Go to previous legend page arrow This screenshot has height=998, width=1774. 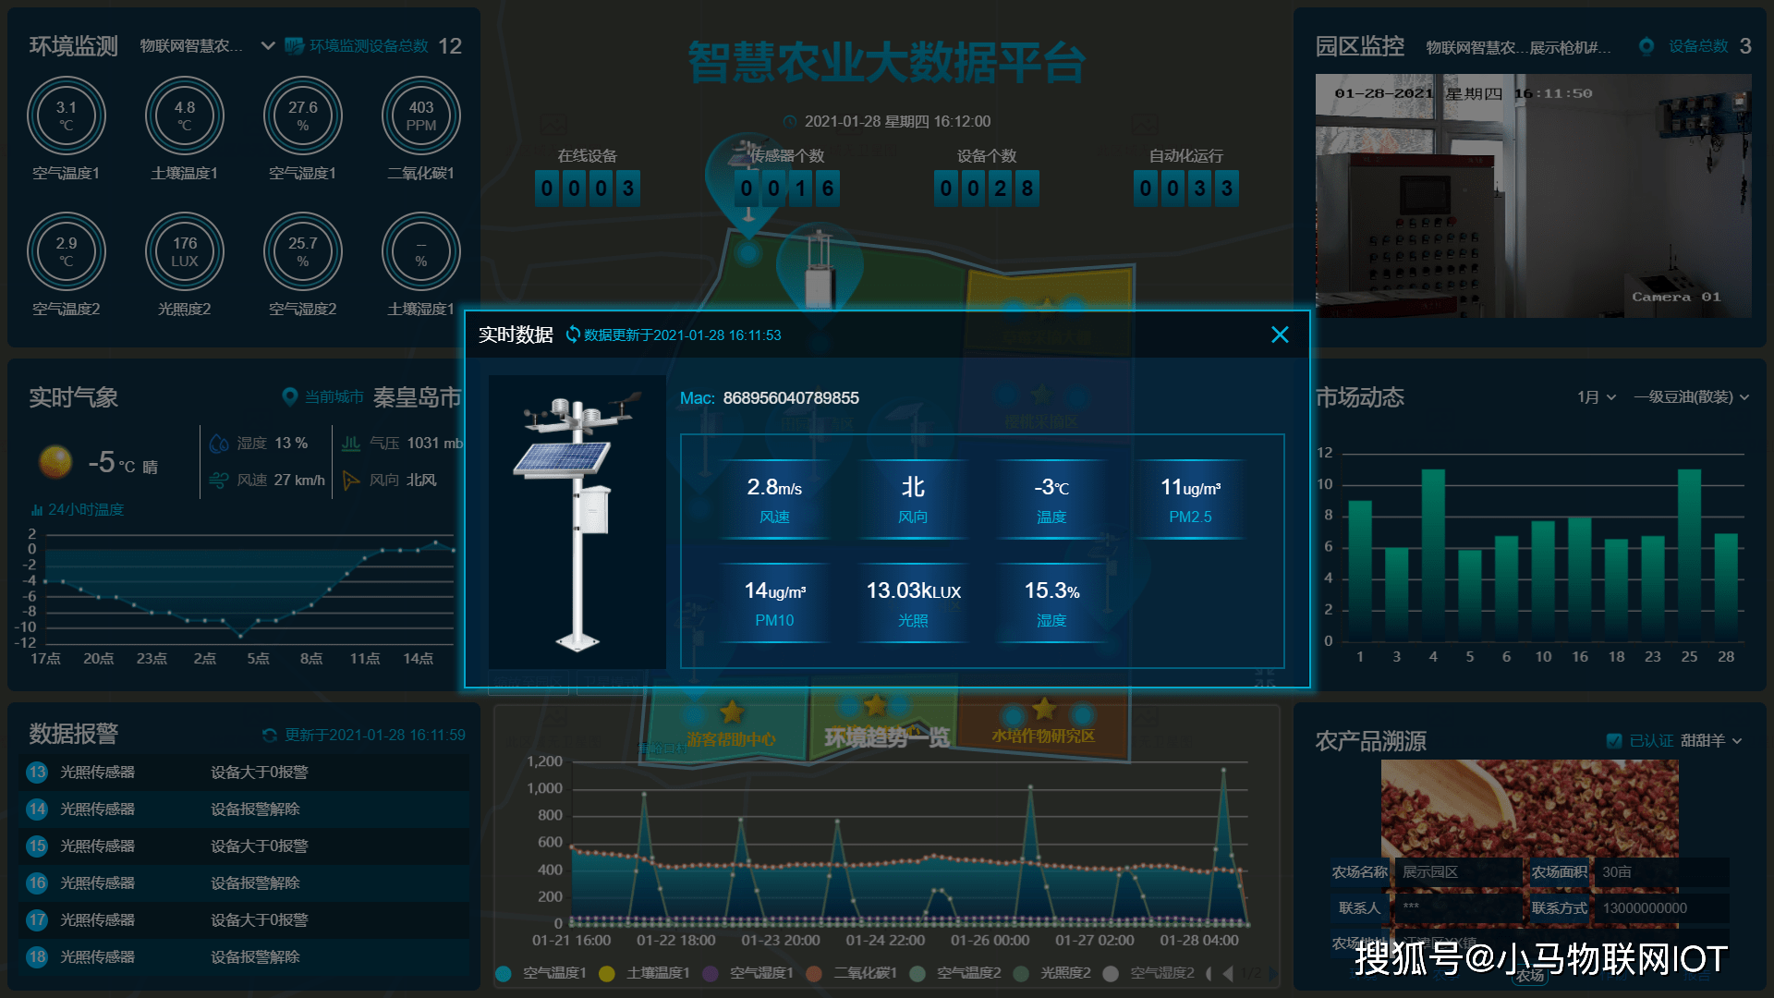(x=1228, y=973)
